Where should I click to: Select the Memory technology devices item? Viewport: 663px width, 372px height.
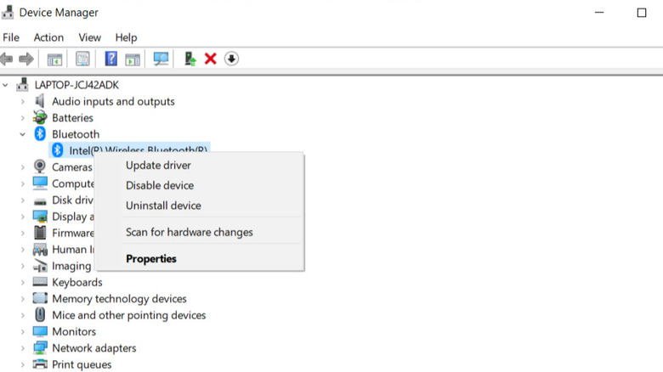119,299
